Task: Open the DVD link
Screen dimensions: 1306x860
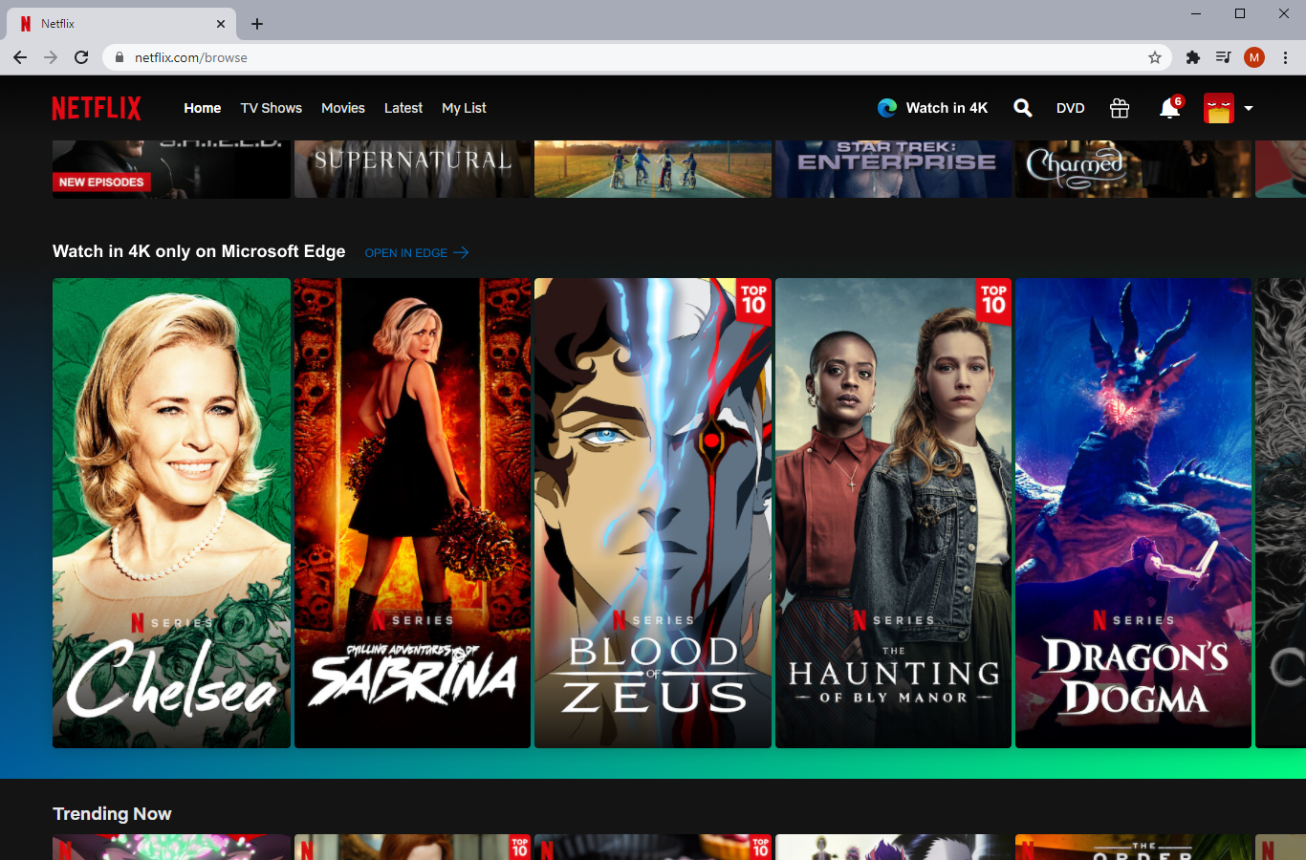Action: 1071,108
